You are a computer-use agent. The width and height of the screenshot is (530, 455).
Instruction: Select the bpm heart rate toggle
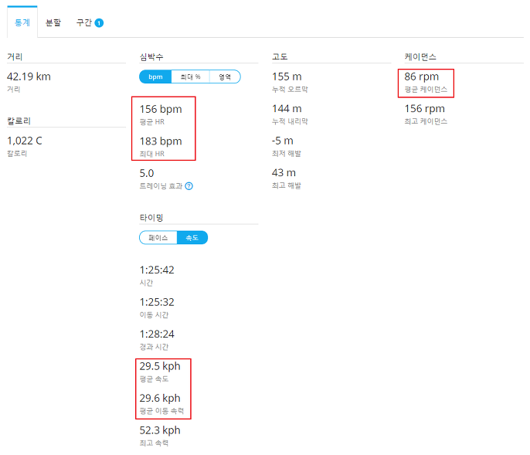[155, 76]
